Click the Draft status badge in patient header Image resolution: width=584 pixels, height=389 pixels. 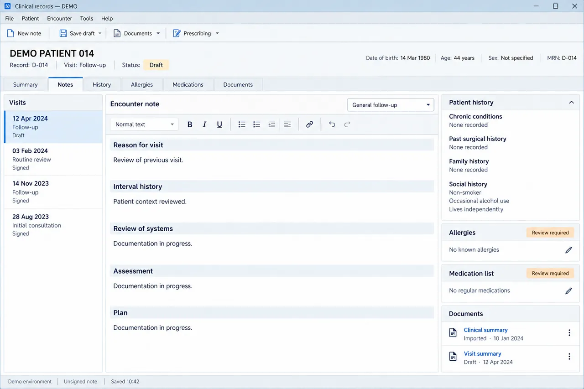pos(156,65)
